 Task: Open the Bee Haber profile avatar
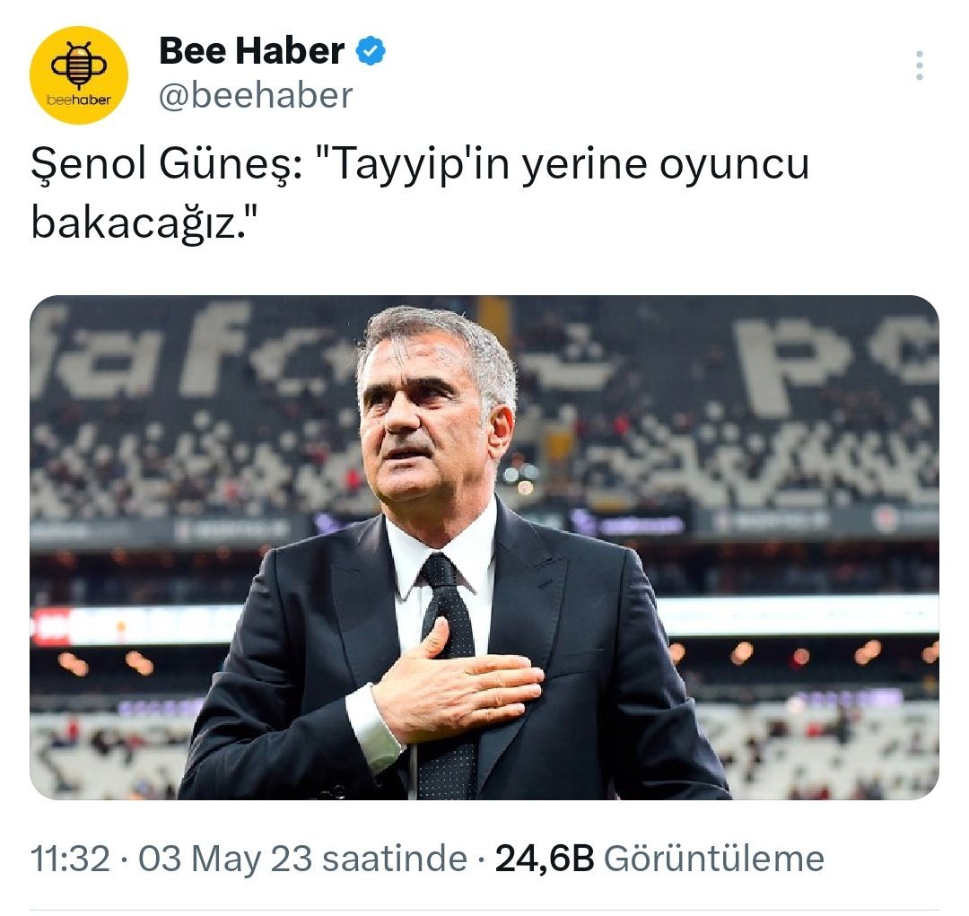coord(79,74)
